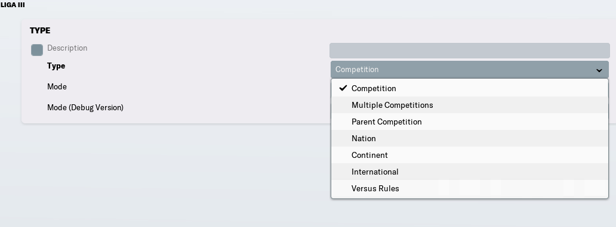The width and height of the screenshot is (616, 227).
Task: Toggle the Description checkbox
Action: 37,50
